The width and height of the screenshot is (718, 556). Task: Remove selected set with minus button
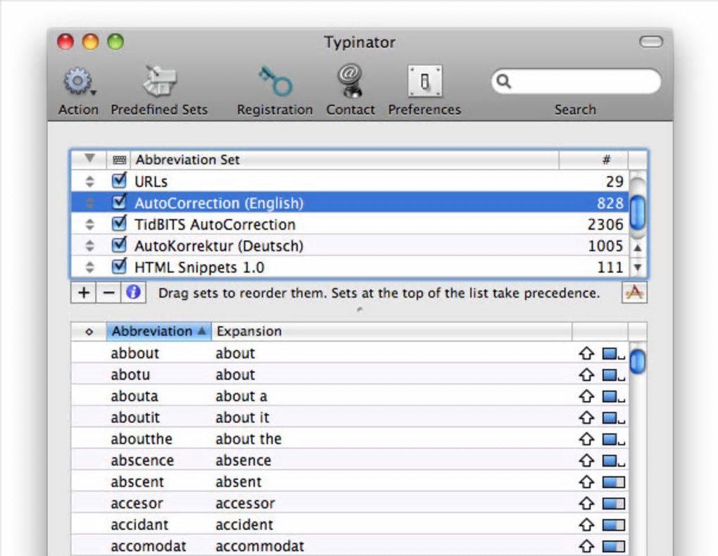(x=108, y=293)
